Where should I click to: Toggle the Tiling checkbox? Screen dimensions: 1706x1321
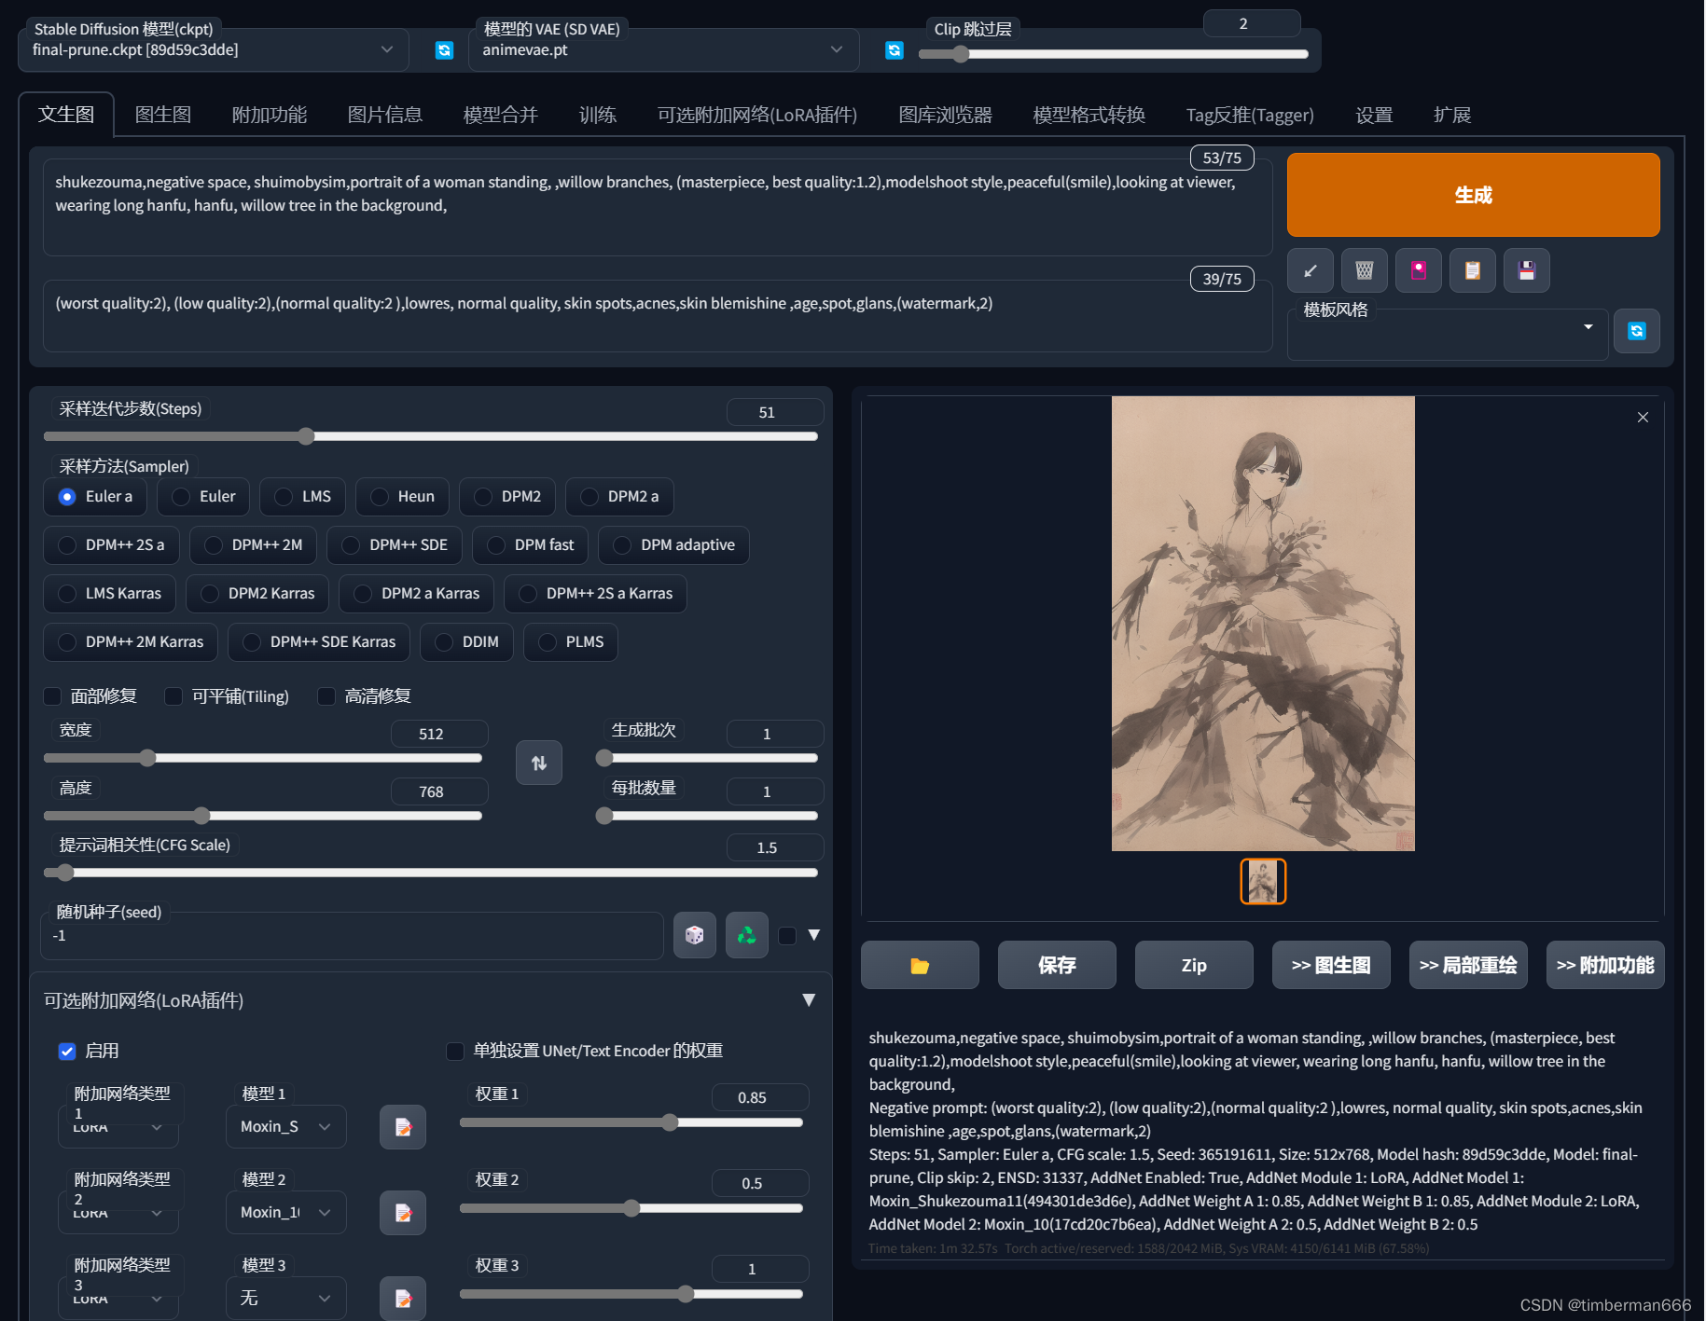click(x=173, y=696)
